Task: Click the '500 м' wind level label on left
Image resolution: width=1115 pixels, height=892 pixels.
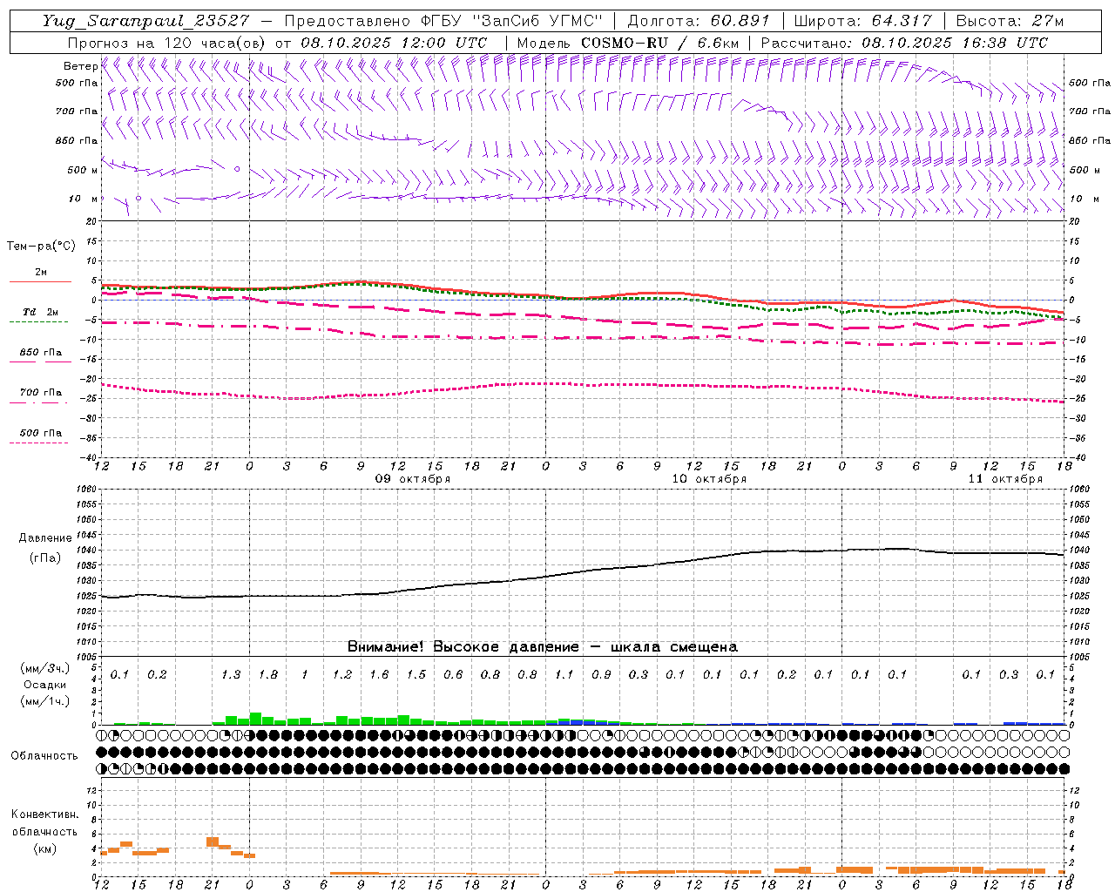Action: click(x=83, y=170)
